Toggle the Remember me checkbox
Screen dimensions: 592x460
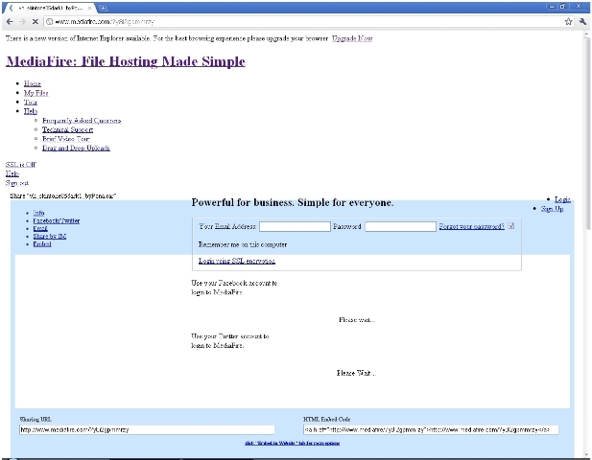click(x=511, y=226)
